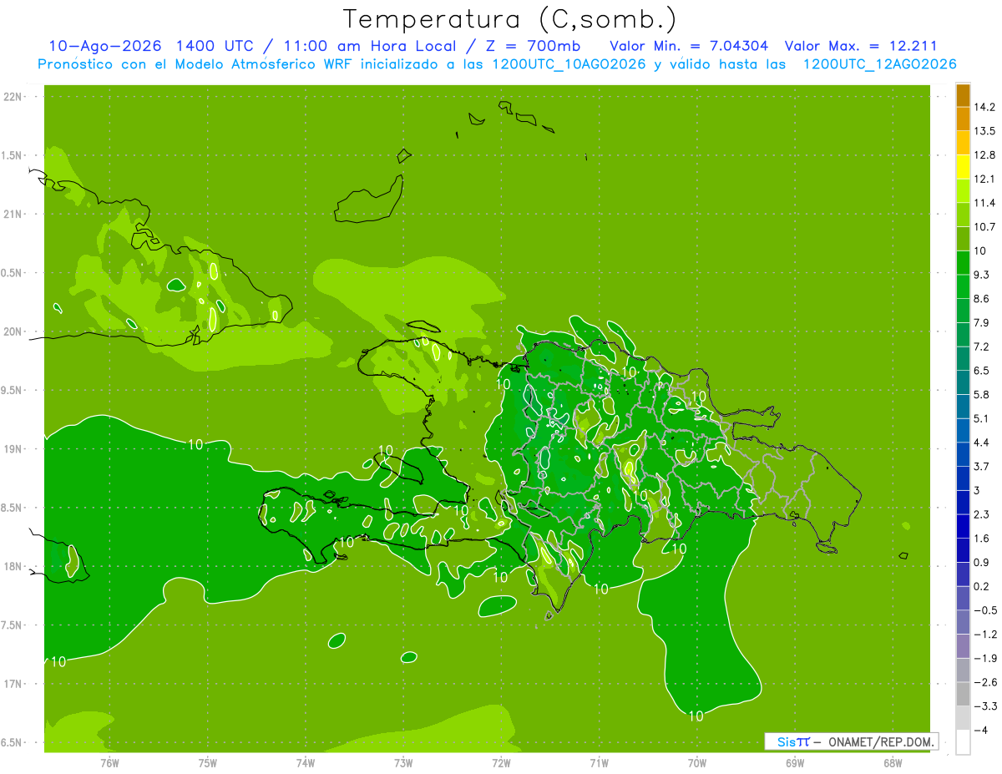Click the '68W' longitude label
This screenshot has width=1002, height=774.
point(892,763)
